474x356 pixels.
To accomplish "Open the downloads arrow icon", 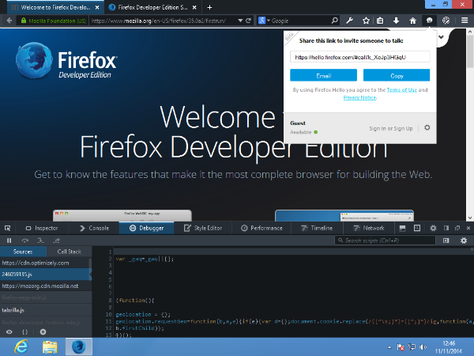I will [396, 21].
